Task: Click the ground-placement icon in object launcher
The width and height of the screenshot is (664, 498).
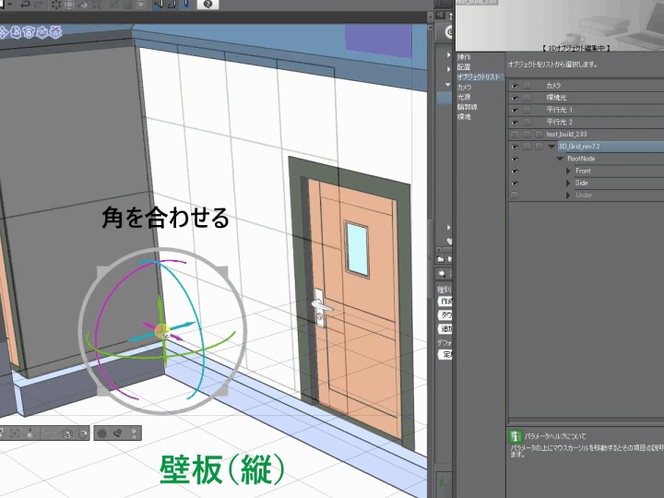Action: tap(30, 433)
